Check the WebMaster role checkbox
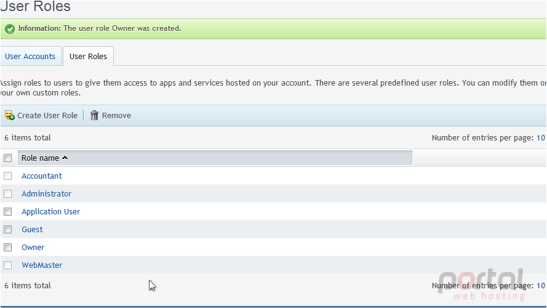The height and width of the screenshot is (308, 547). point(7,265)
